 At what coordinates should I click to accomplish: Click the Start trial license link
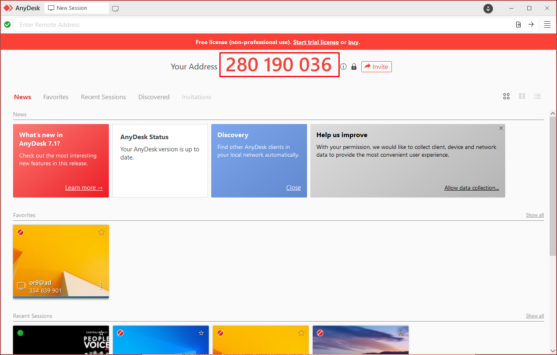coord(316,42)
